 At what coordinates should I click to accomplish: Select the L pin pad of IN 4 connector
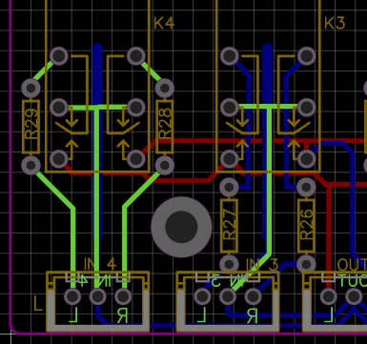72,296
